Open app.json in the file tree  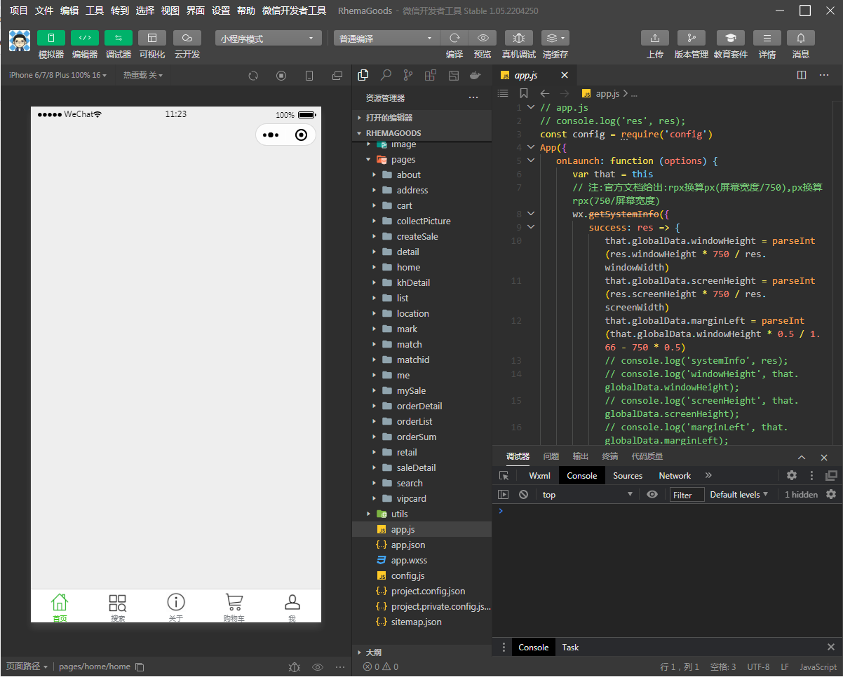(x=407, y=545)
